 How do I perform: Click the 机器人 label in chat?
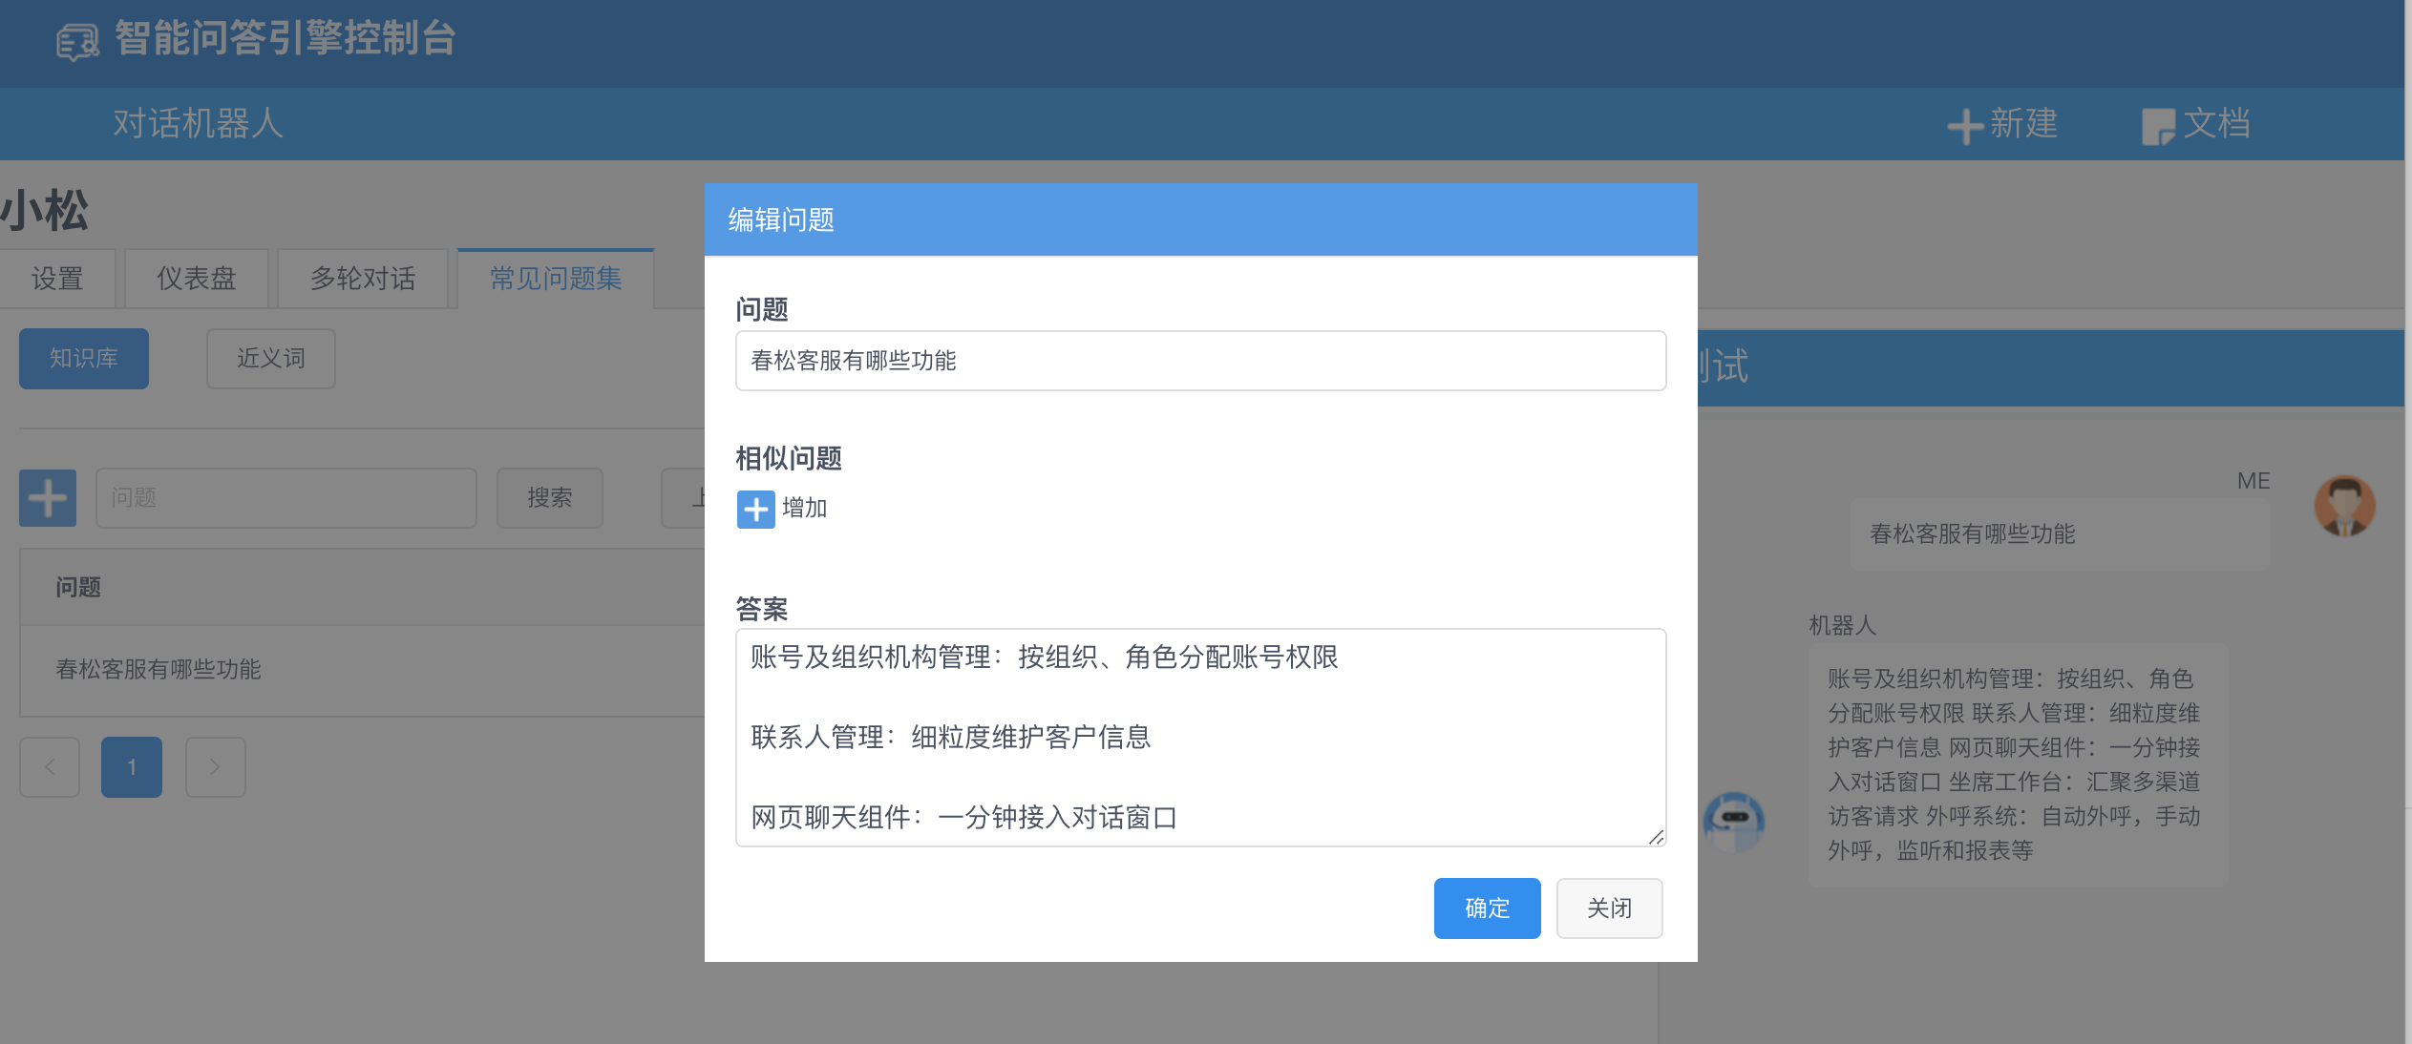click(x=1843, y=626)
